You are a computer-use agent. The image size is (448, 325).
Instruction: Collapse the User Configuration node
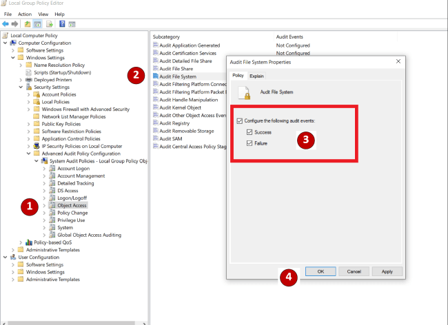[5, 257]
